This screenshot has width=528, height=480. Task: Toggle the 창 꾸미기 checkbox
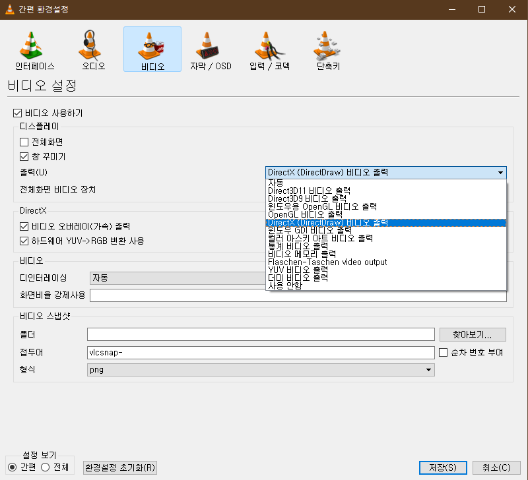24,157
